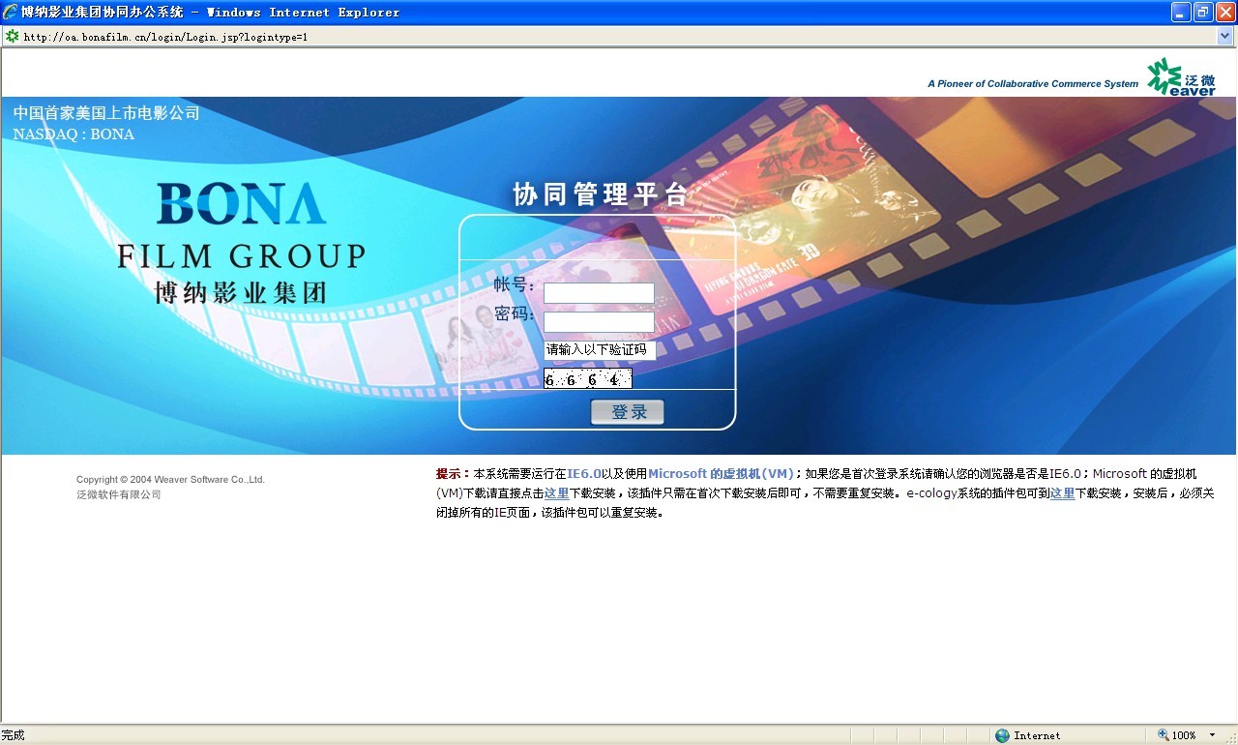This screenshot has width=1238, height=745.
Task: Open the zoom level dropdown arrow
Action: pos(1212,735)
